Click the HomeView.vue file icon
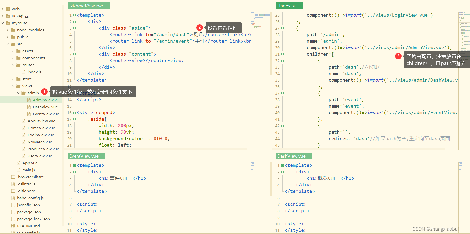The height and width of the screenshot is (234, 470). click(x=24, y=128)
